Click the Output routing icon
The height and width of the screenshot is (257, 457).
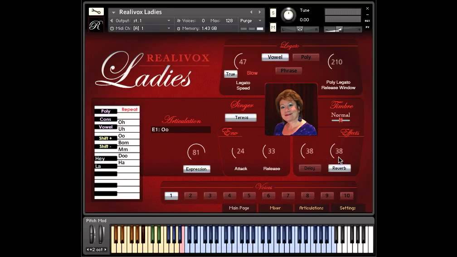tap(112, 21)
